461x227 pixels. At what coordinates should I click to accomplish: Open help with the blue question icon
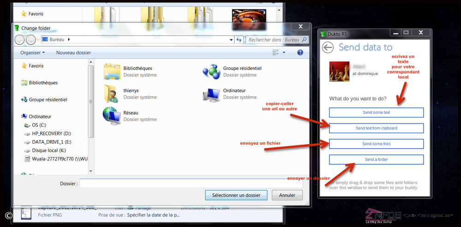point(300,52)
